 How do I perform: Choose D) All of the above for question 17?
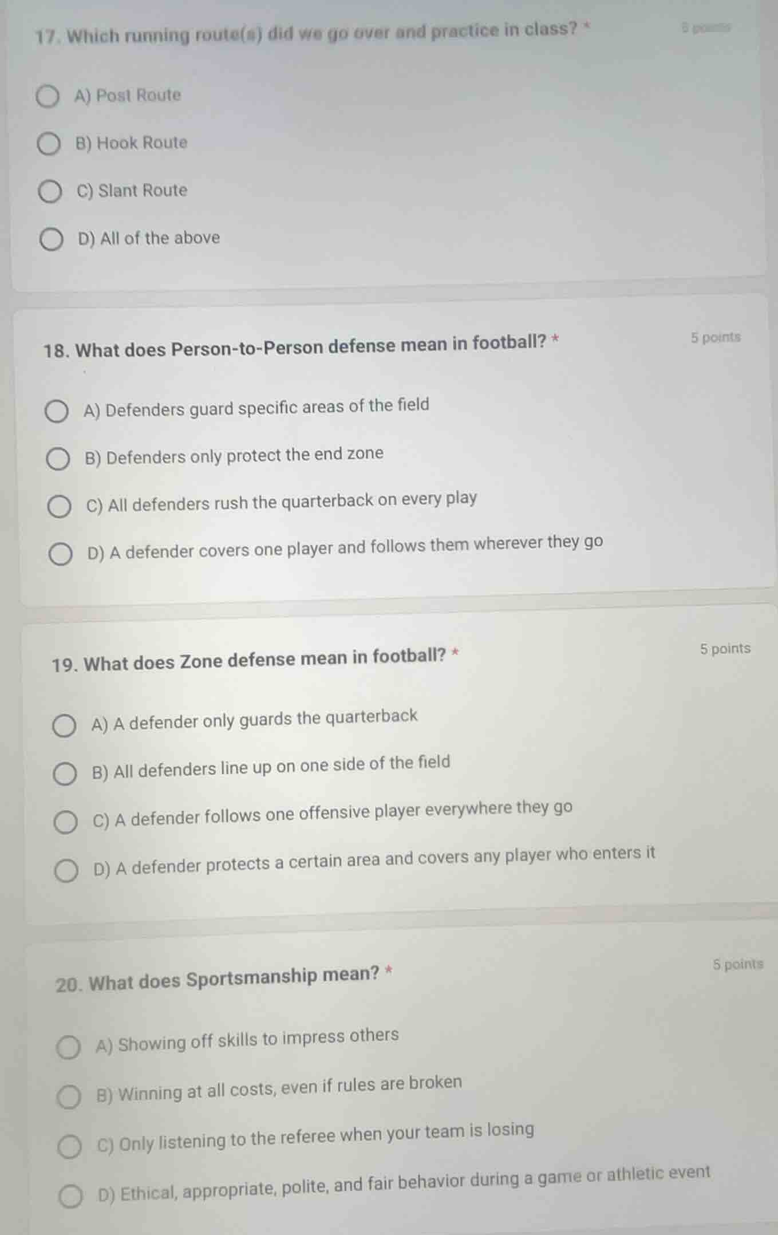(51, 238)
